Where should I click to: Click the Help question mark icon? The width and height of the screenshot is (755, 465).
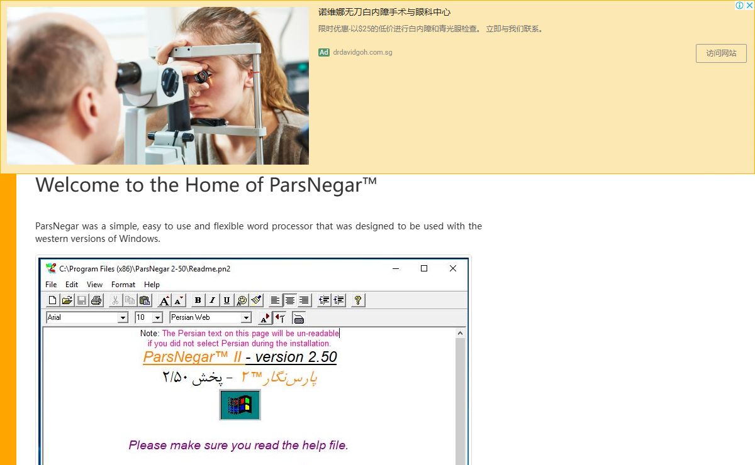point(358,300)
